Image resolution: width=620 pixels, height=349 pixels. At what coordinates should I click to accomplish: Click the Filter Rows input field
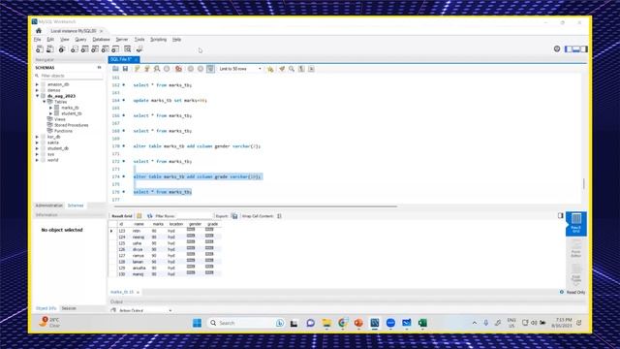point(194,216)
